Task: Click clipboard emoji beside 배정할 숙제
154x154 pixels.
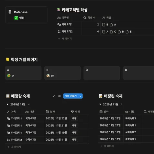Action: 8,96
